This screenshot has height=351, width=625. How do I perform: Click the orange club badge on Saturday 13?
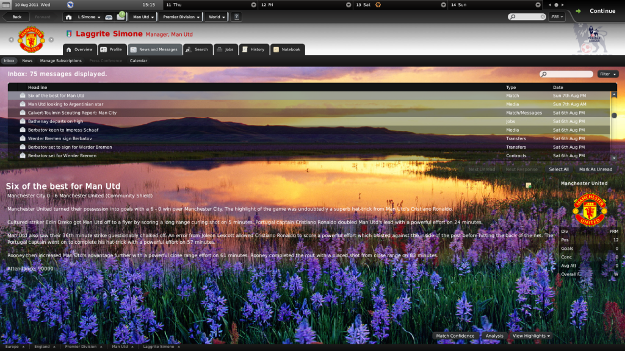(378, 5)
